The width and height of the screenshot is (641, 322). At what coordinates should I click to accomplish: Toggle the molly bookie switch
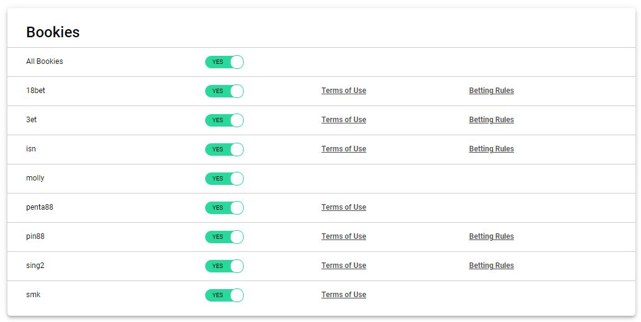click(224, 178)
